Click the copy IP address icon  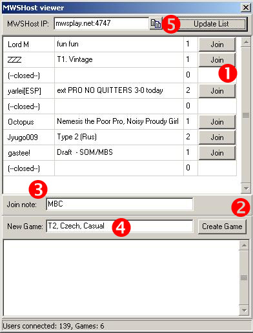point(156,24)
